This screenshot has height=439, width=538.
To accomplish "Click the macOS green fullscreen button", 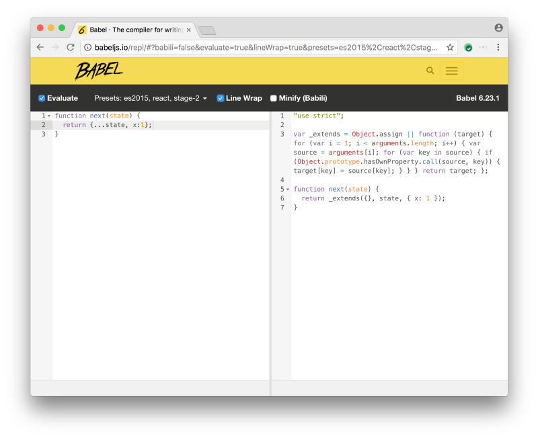I will [x=62, y=28].
